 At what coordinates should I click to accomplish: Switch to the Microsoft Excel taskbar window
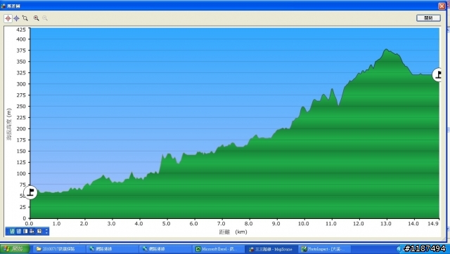point(218,249)
